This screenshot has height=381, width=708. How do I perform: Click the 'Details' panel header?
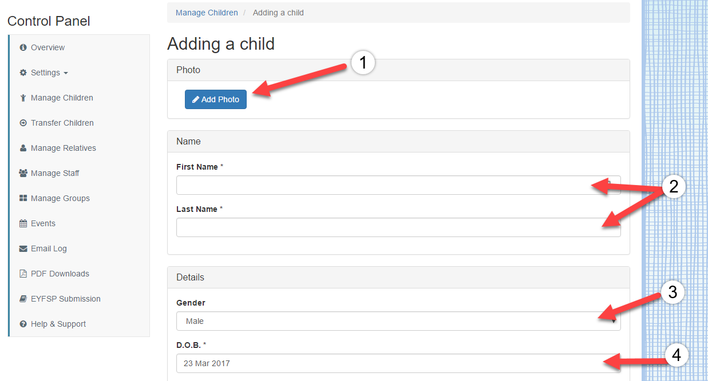[398, 278]
